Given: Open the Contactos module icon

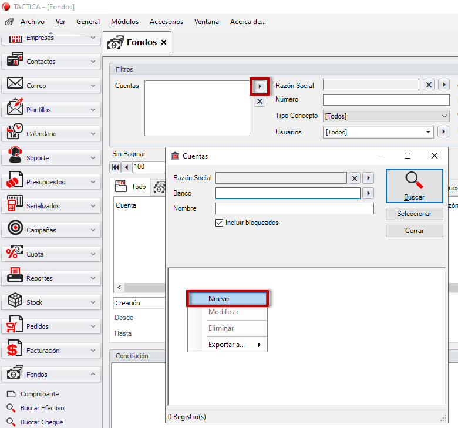Looking at the screenshot, I should point(15,59).
